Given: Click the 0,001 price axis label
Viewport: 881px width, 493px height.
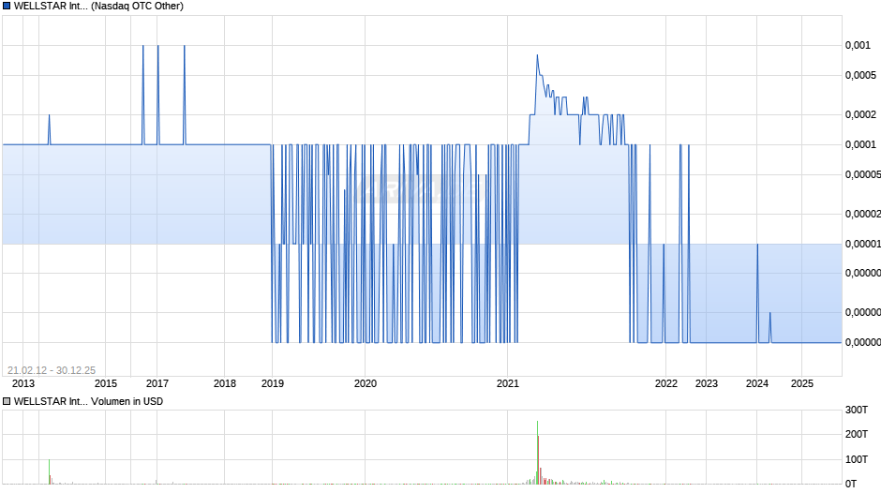Looking at the screenshot, I should tap(858, 46).
